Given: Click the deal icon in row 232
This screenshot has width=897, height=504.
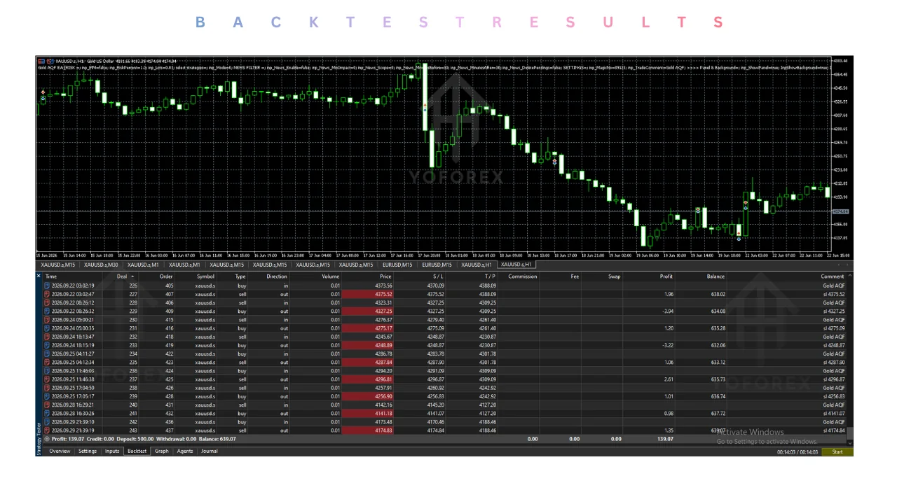Looking at the screenshot, I should pos(47,337).
